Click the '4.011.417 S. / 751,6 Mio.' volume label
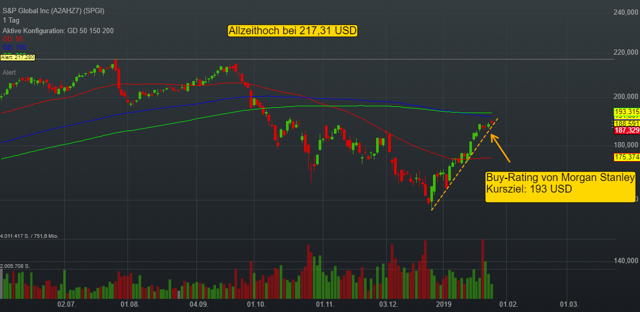Viewport: 640px width, 312px height. pyautogui.click(x=29, y=236)
